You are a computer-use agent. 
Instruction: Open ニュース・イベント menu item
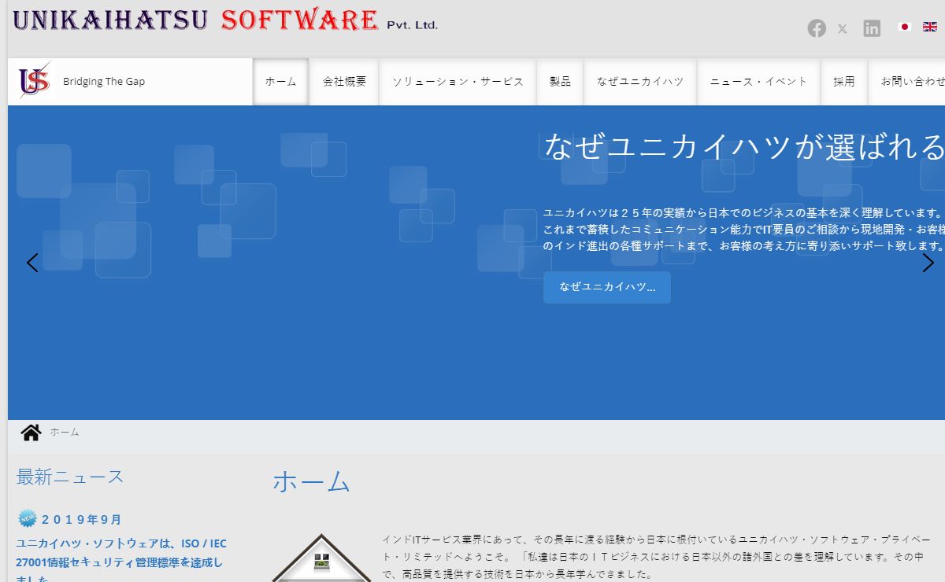click(x=758, y=81)
